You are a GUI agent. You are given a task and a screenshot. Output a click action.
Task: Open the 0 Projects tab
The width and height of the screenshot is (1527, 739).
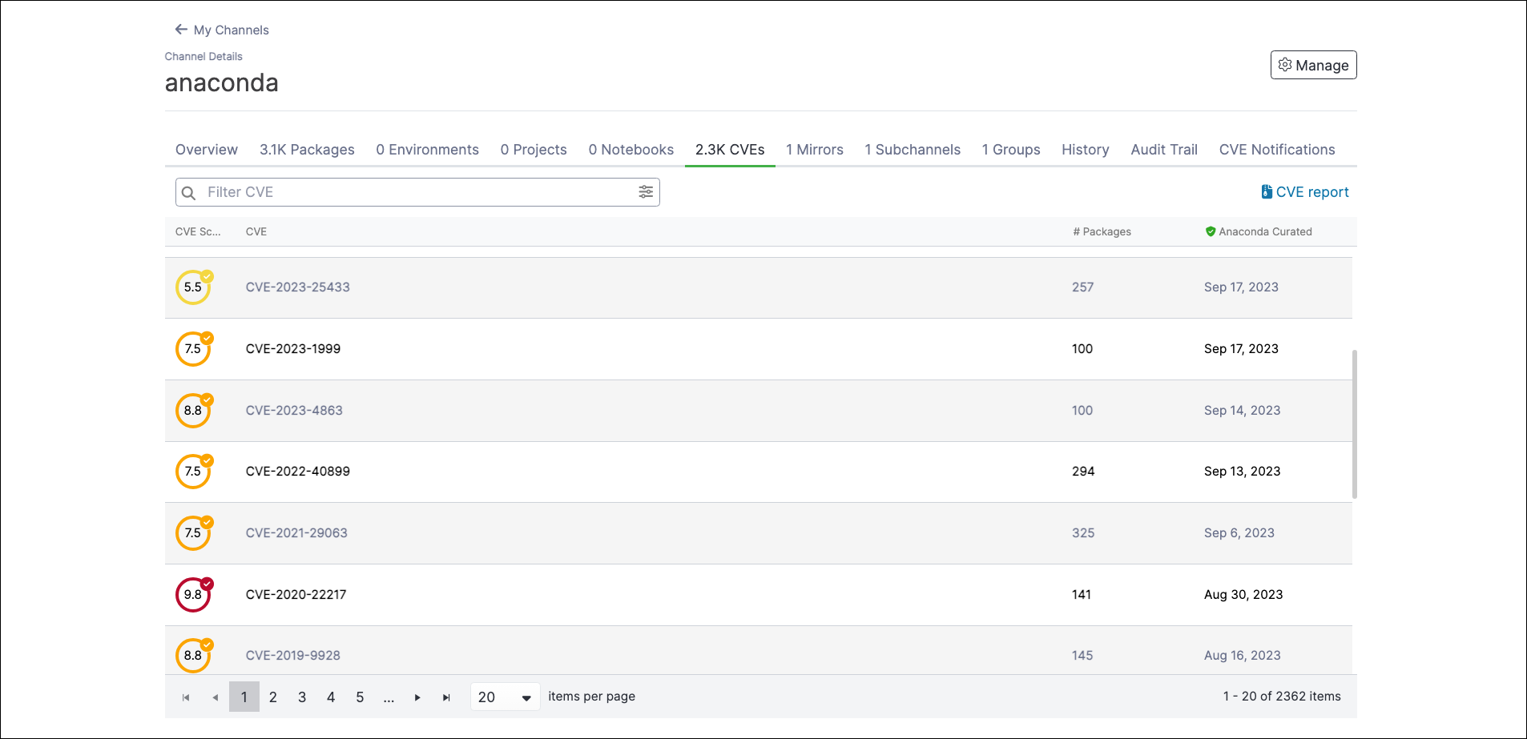pos(534,150)
